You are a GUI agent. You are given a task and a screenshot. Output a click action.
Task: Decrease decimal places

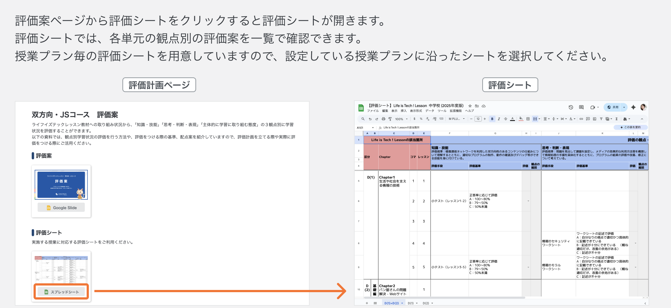(x=428, y=119)
